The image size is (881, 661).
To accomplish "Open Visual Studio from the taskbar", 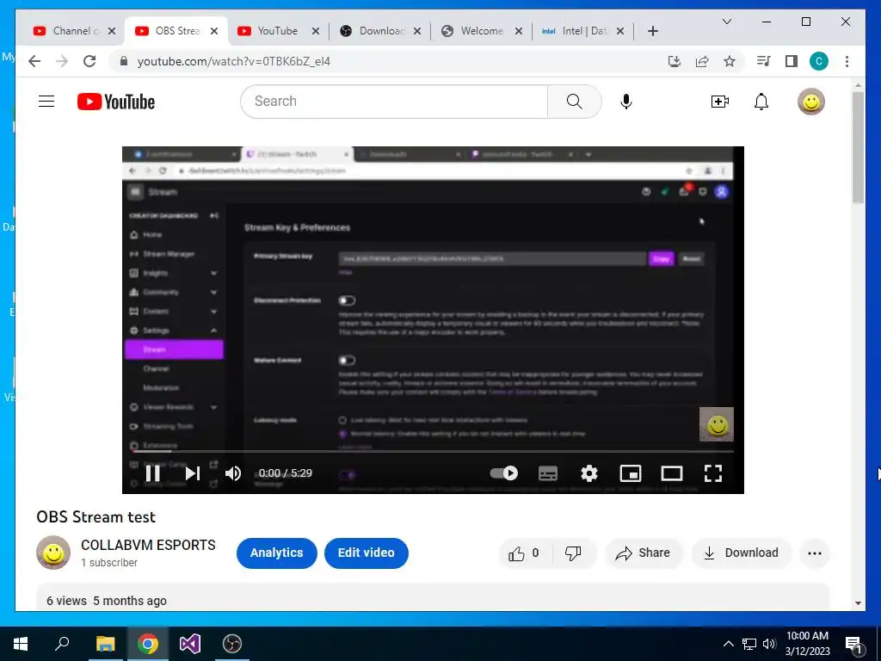I will coord(190,644).
